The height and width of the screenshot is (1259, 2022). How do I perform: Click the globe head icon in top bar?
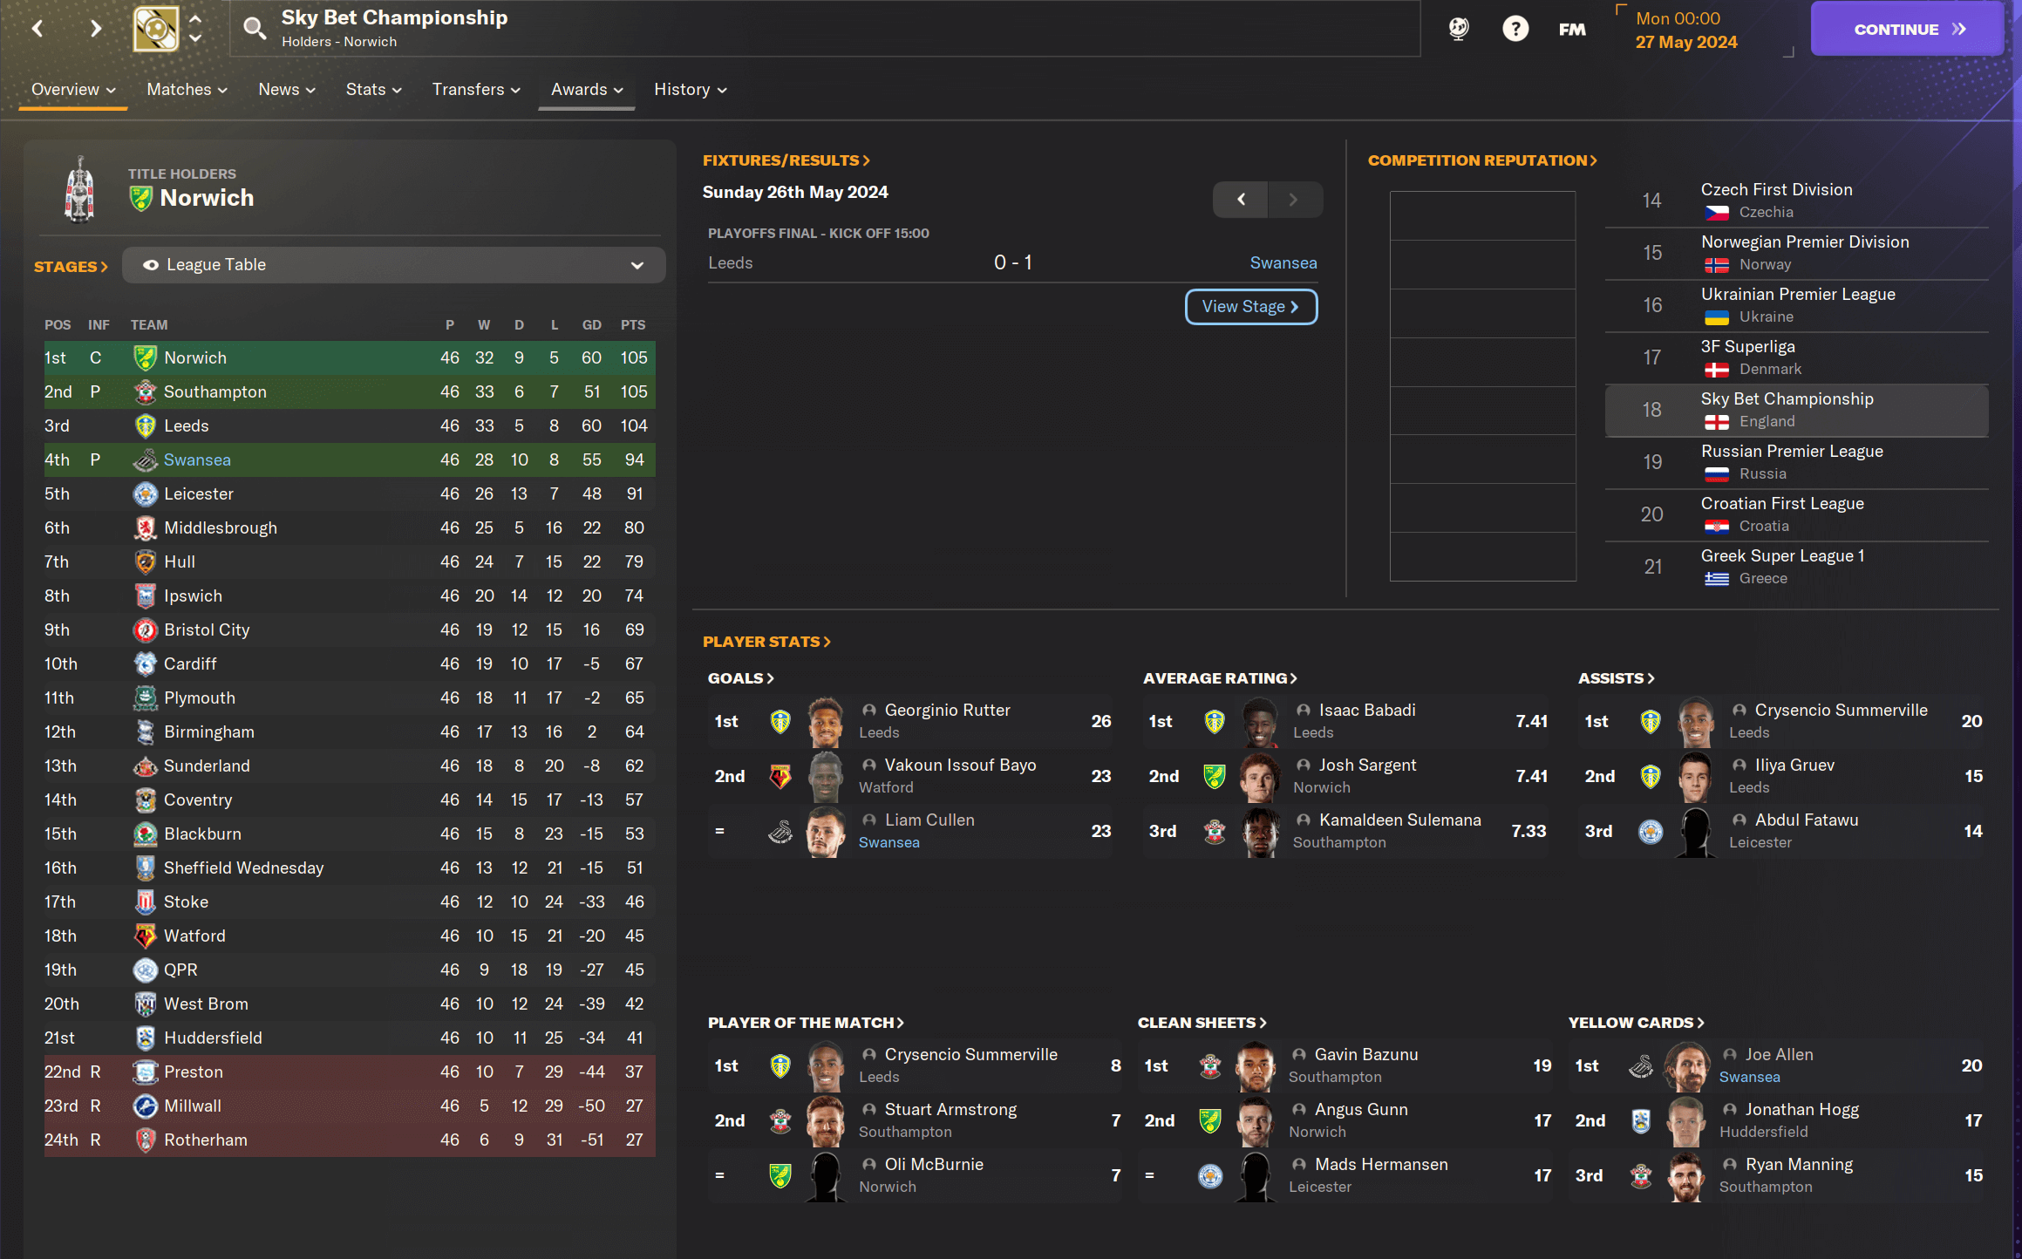1459,29
